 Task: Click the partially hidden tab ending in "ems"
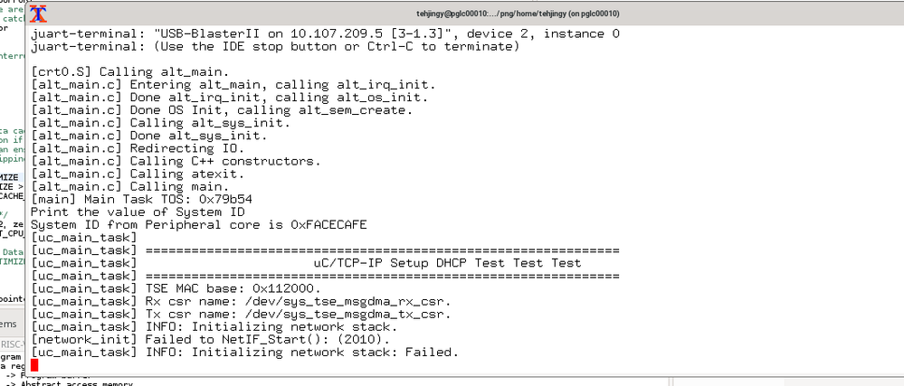(8, 324)
